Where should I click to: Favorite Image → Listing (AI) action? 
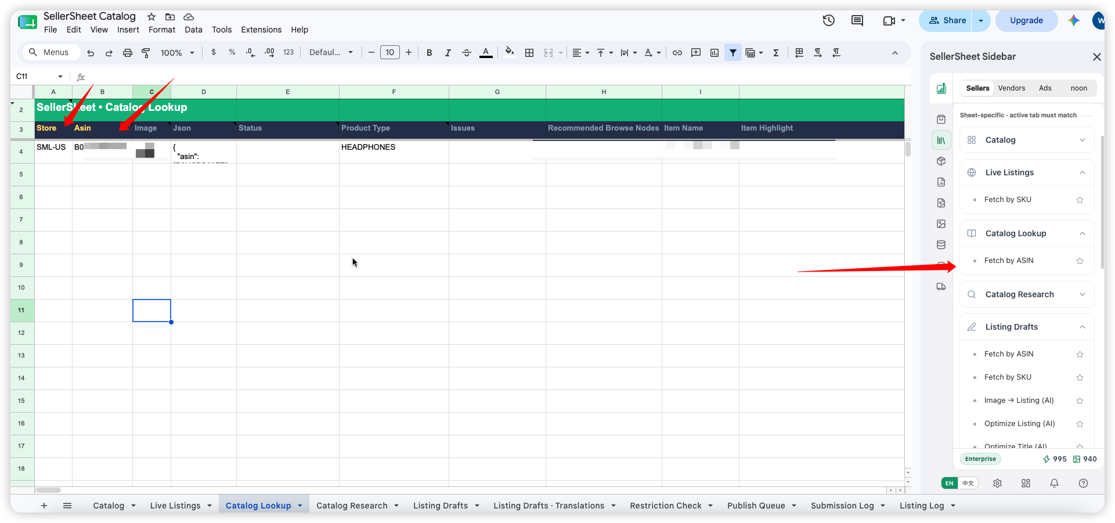[x=1080, y=401]
